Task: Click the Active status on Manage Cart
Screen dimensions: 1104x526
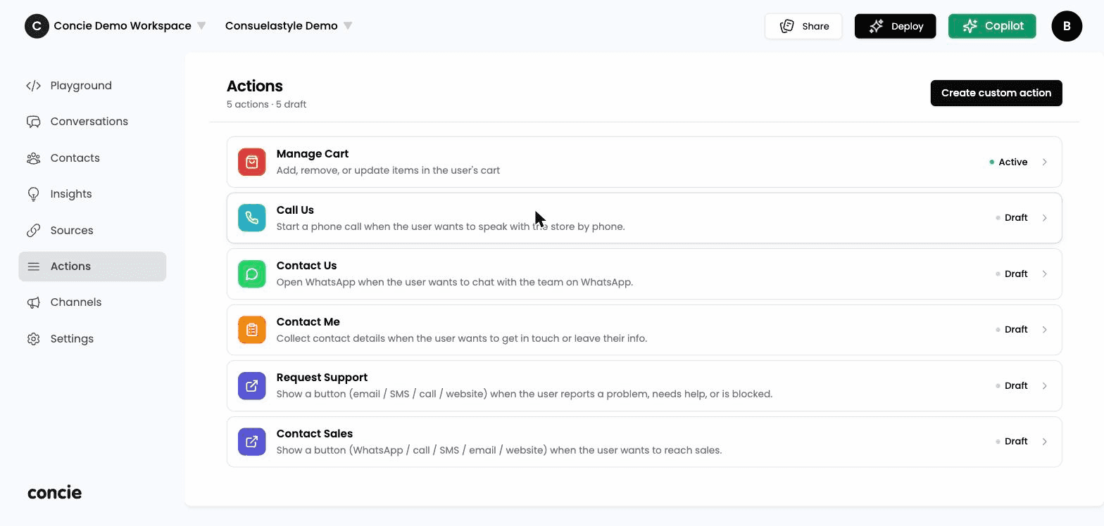Action: point(1008,162)
